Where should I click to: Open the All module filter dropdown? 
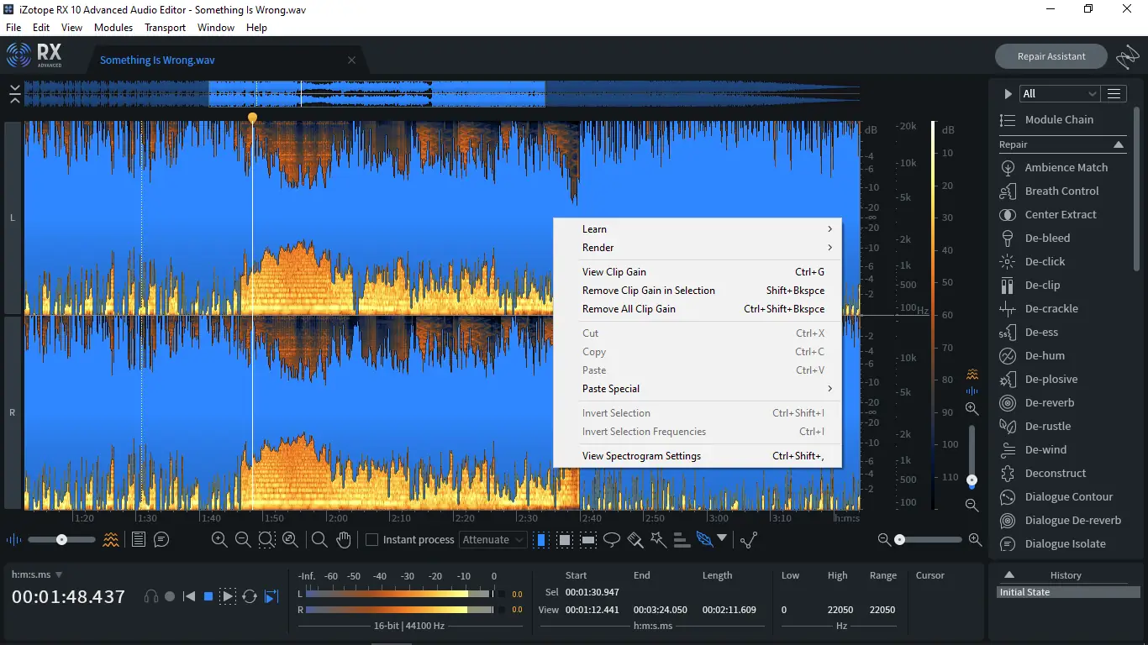[1059, 94]
